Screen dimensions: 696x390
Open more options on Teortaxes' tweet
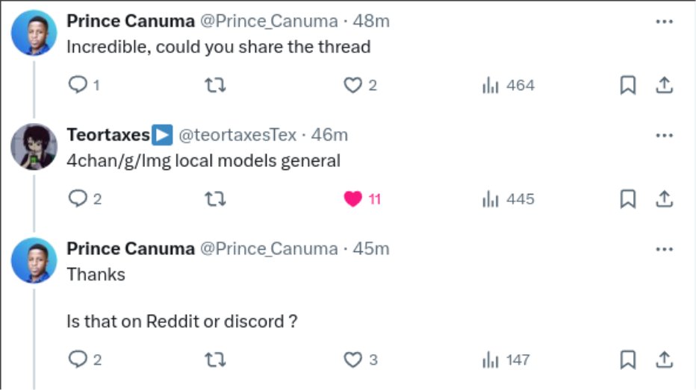pos(664,135)
